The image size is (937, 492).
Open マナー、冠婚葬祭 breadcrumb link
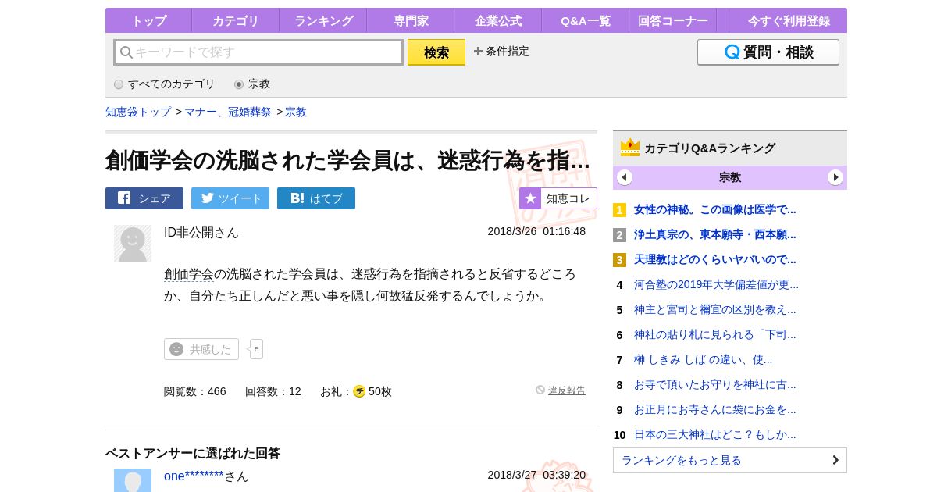click(x=228, y=112)
